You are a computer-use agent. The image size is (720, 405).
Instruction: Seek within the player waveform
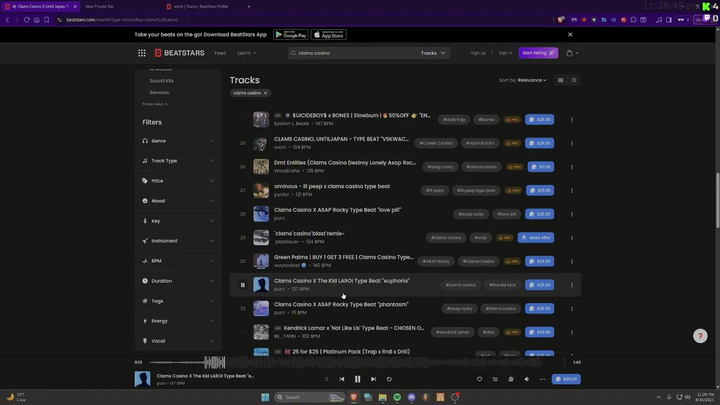point(358,363)
